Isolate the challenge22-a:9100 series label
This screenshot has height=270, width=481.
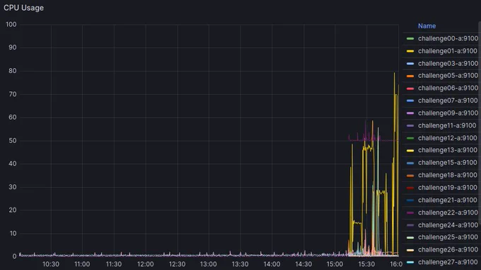pos(448,213)
